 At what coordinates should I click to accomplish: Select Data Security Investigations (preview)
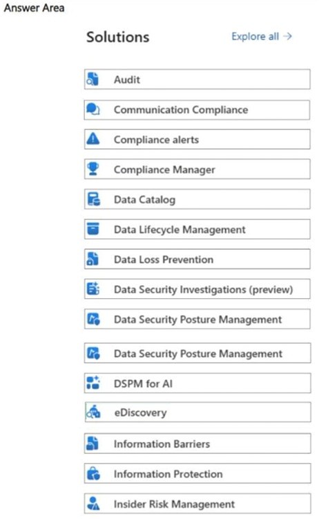point(197,289)
